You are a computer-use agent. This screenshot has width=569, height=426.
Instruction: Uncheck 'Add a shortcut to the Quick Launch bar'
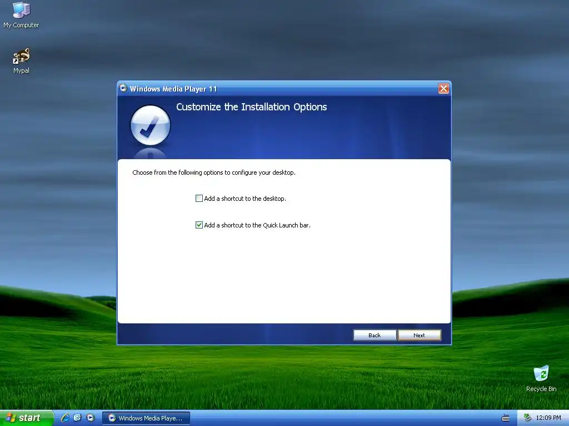pos(199,225)
